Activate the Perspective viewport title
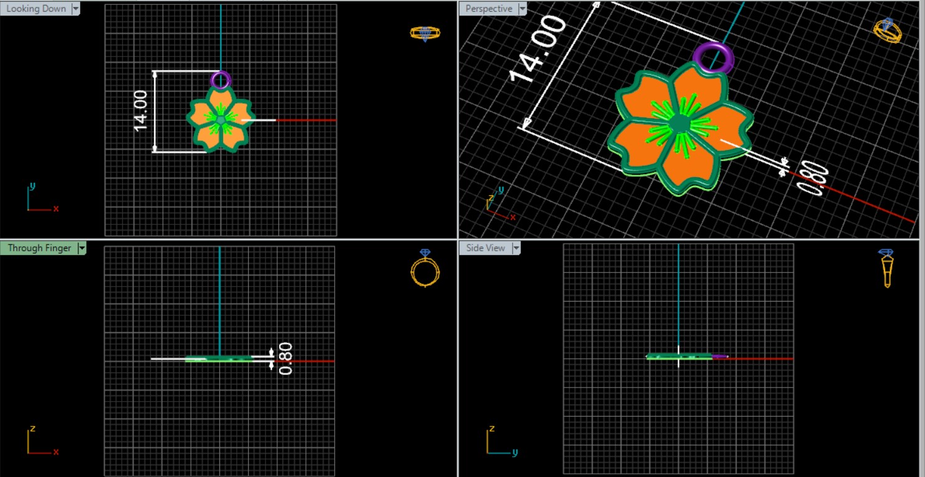The height and width of the screenshot is (477, 925). click(489, 9)
